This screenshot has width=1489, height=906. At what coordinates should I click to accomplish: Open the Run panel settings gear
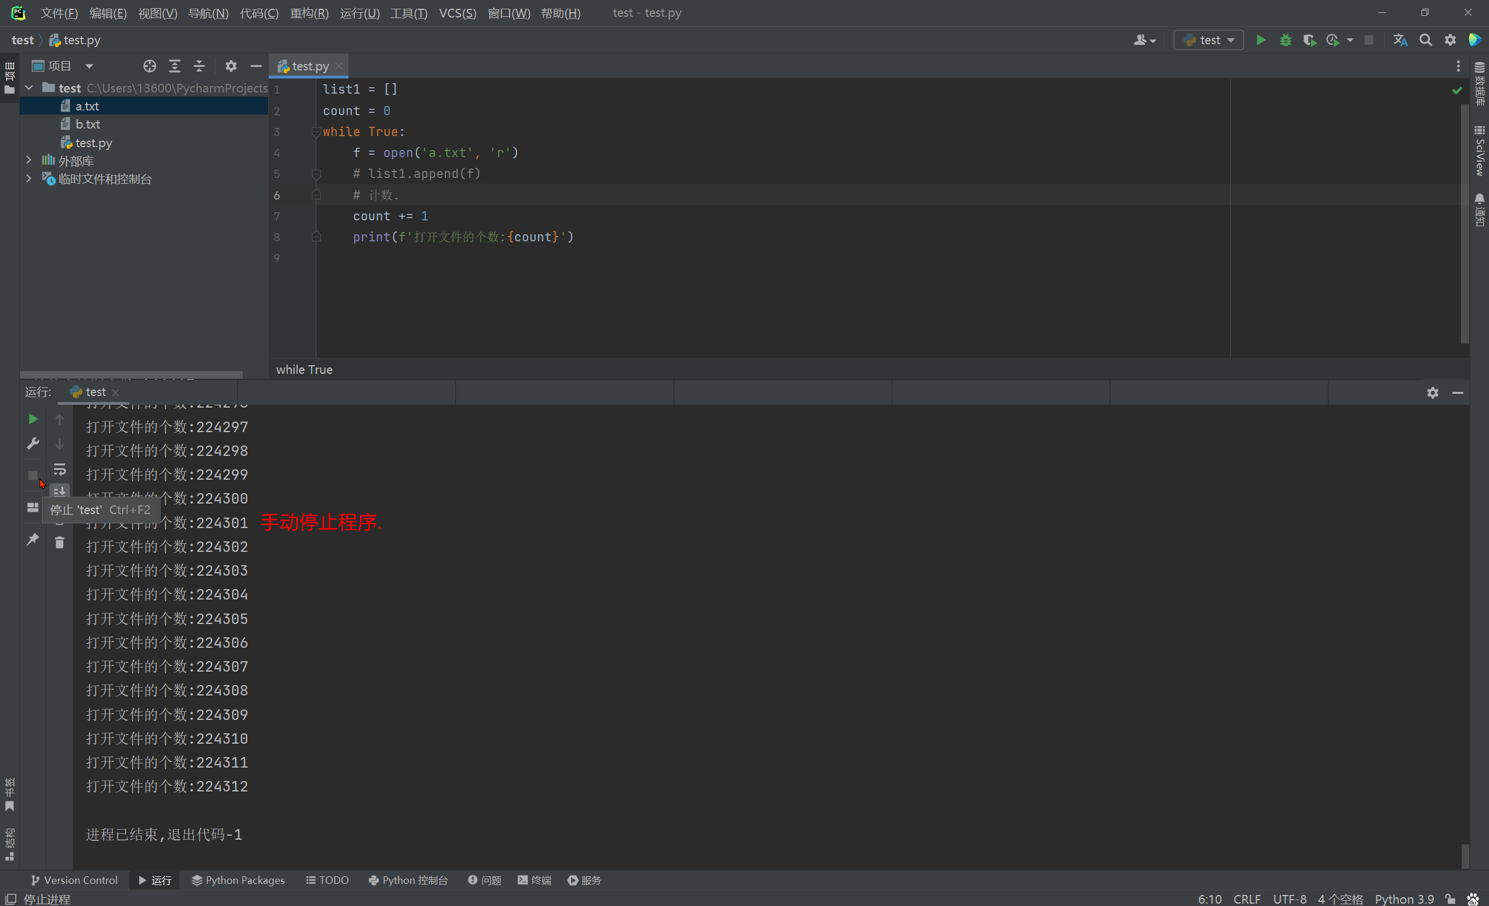coord(1432,392)
